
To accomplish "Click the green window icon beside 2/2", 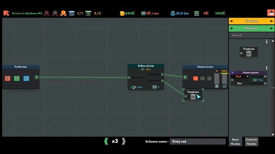I will click(x=88, y=13).
